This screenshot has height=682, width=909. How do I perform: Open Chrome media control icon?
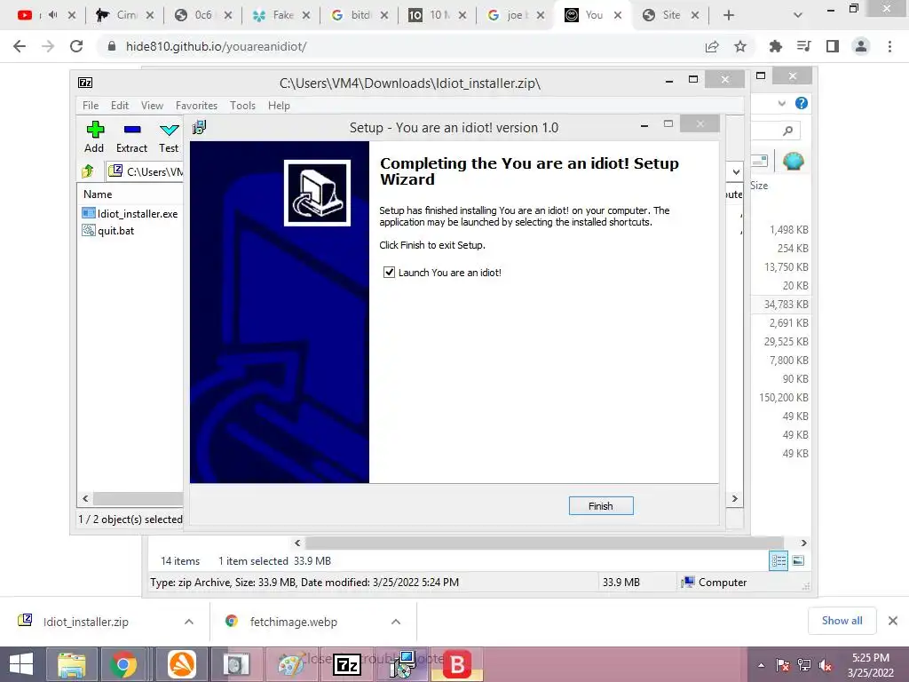[x=803, y=46]
